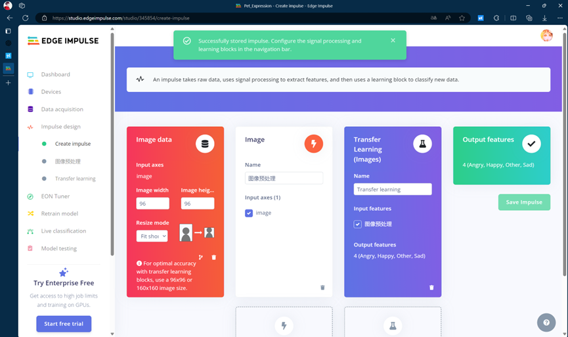Open the EON Tuner page
568x337 pixels.
[55, 196]
